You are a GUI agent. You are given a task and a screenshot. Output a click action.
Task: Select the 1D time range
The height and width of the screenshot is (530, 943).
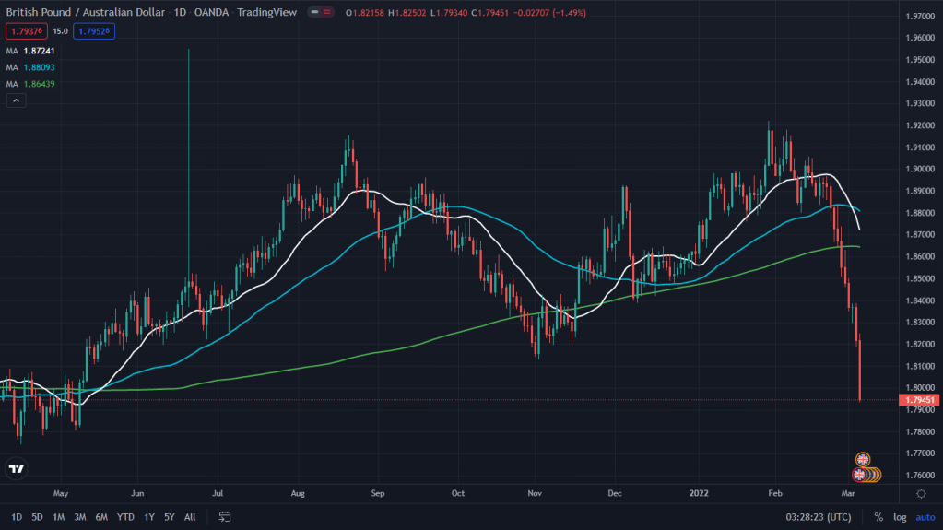tap(17, 517)
